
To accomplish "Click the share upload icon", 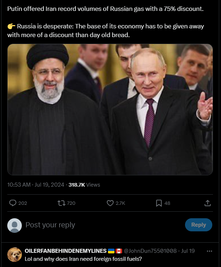I will 208,203.
